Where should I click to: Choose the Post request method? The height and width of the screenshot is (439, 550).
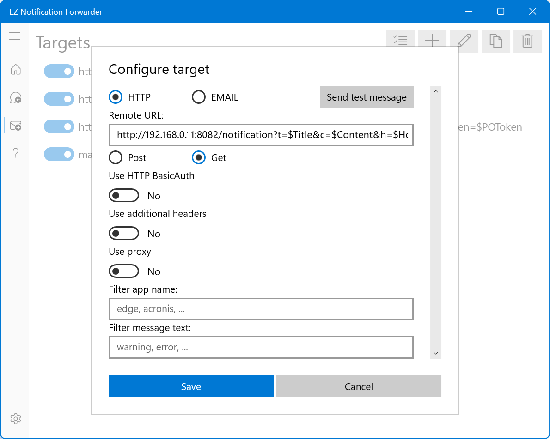pyautogui.click(x=116, y=158)
